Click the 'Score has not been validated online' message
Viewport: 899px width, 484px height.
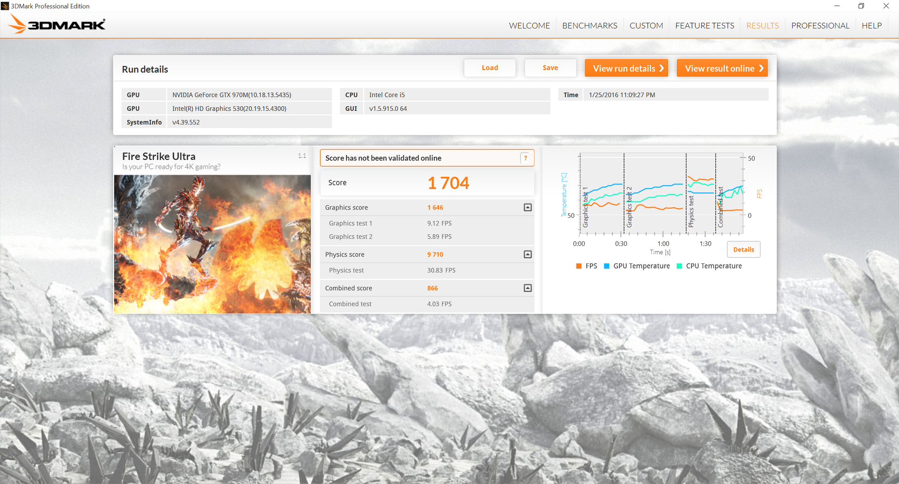point(383,158)
